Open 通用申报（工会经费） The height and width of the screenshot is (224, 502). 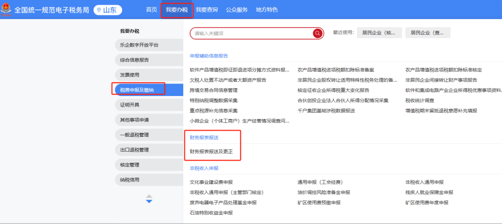[x=320, y=182]
